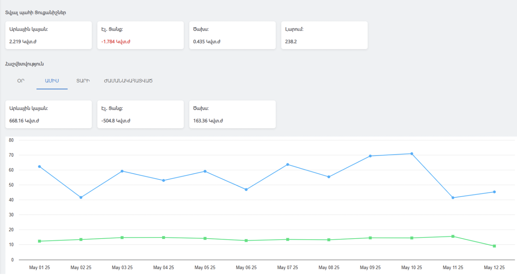Select the green marker at May 11 25
Viewport: 517px width, 278px height.
click(x=453, y=236)
